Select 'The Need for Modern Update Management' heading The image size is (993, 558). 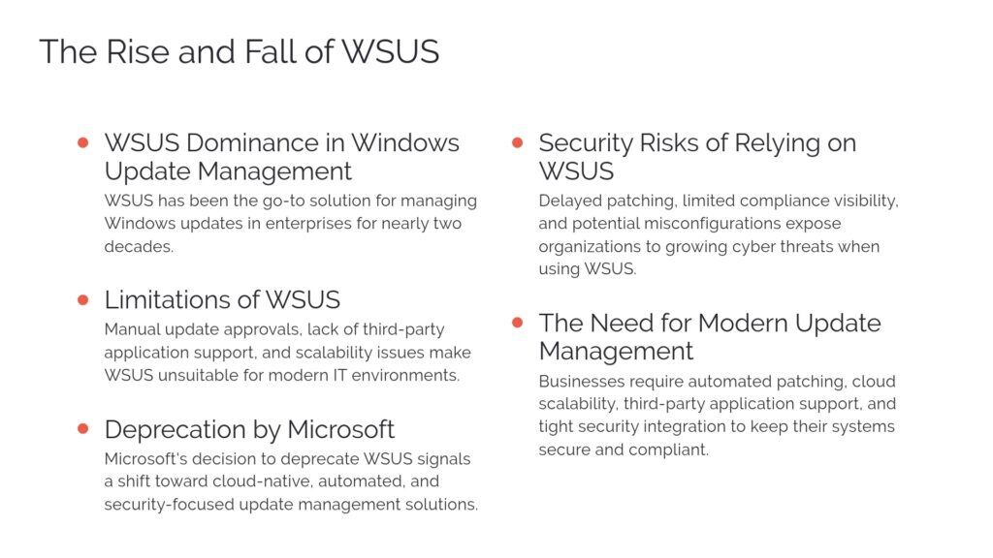point(709,336)
